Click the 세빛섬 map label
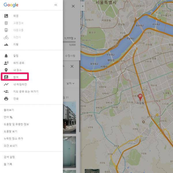This screenshot has width=173, height=173. [x=111, y=60]
